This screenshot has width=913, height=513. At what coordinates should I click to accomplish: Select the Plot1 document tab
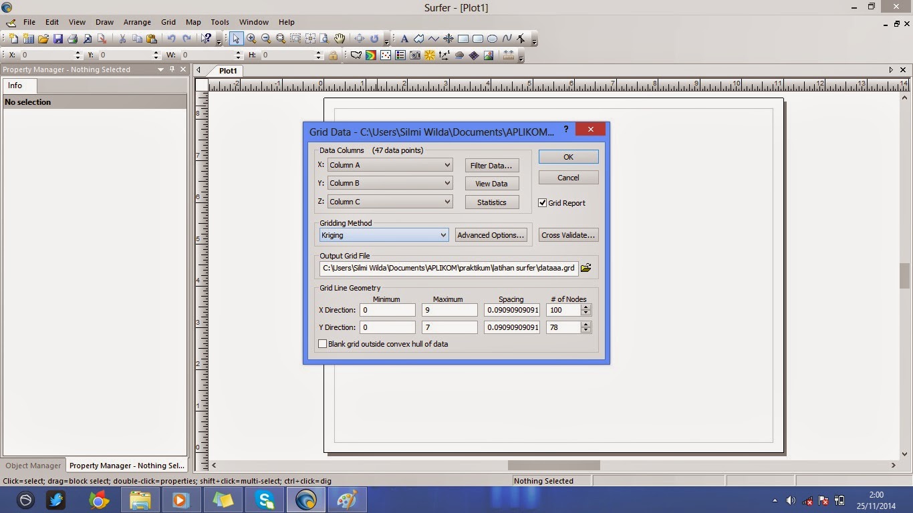click(228, 71)
